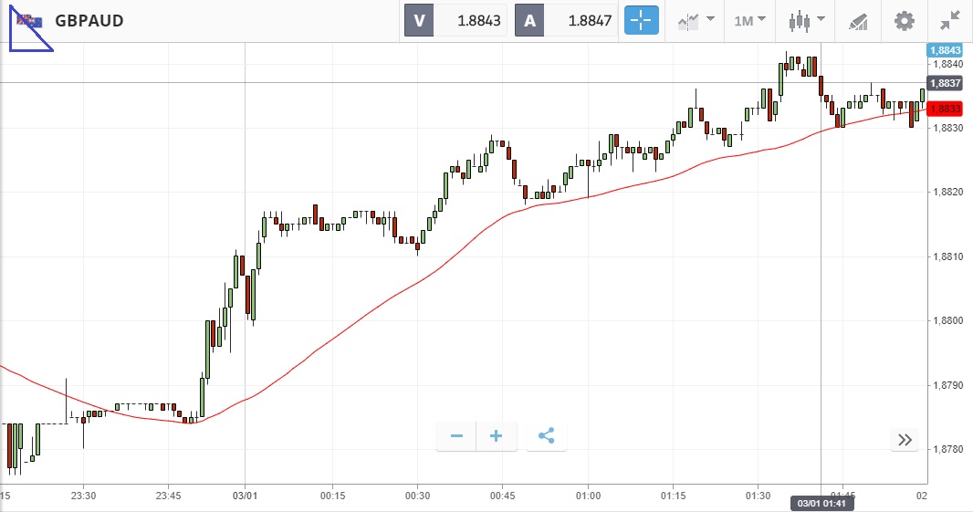Click the blue 1,8843 current price label
The width and height of the screenshot is (973, 512).
[944, 50]
